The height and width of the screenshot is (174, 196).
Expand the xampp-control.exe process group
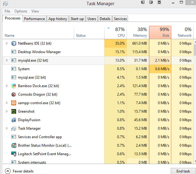tap(7, 103)
